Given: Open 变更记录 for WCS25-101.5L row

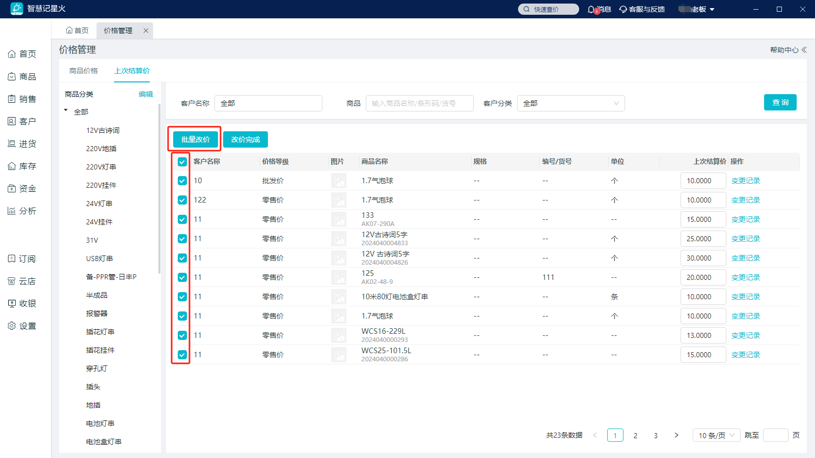Looking at the screenshot, I should coord(746,355).
